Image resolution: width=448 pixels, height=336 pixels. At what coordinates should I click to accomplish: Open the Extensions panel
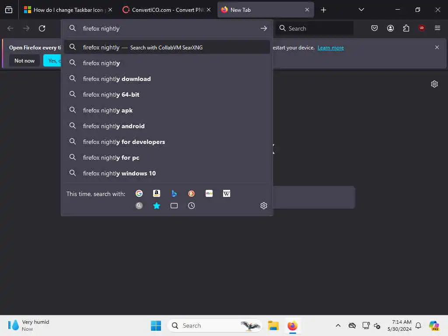(406, 28)
